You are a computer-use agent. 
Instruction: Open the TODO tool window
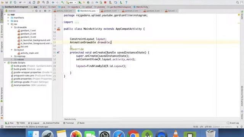(x=21, y=123)
